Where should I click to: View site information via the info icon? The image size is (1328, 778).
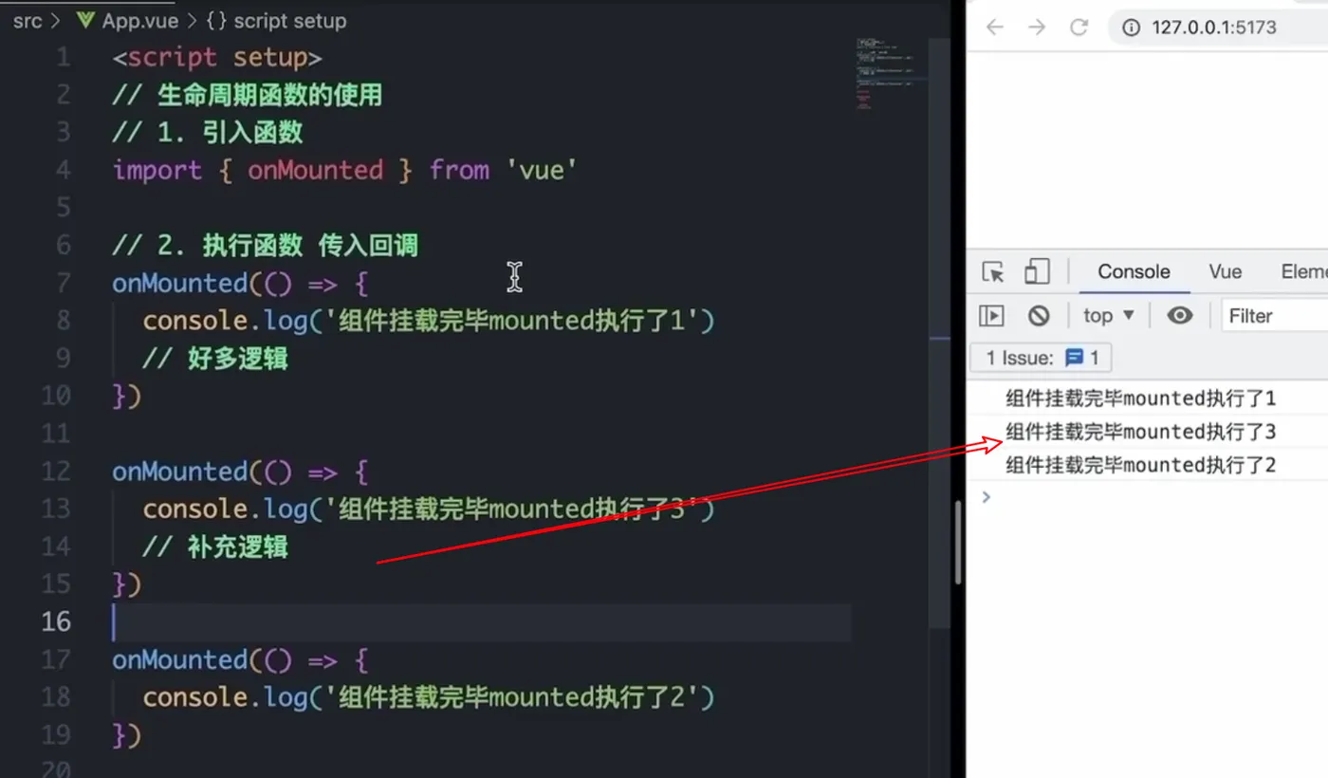pyautogui.click(x=1131, y=28)
